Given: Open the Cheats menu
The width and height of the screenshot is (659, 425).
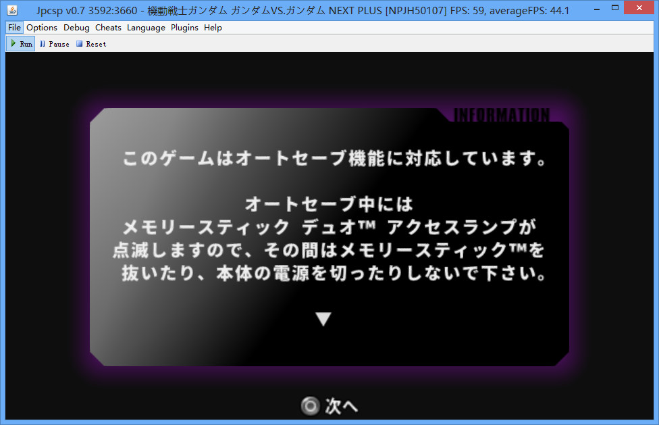Looking at the screenshot, I should 108,28.
